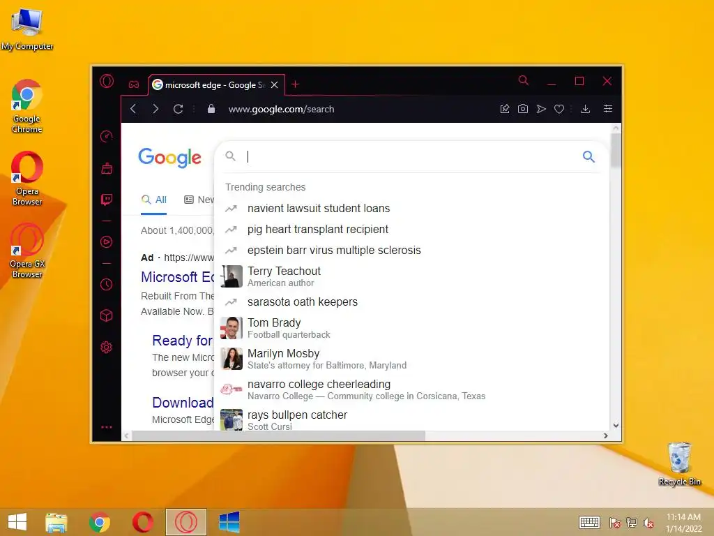Open the player arrow icon in address bar

tap(541, 109)
